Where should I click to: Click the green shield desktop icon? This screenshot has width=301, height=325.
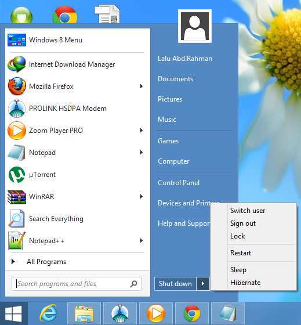click(x=21, y=15)
